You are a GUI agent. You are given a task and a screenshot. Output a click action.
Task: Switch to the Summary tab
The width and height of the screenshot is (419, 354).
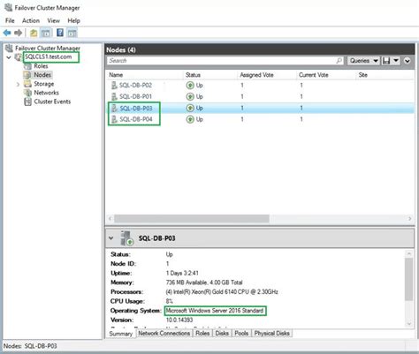[x=121, y=334]
